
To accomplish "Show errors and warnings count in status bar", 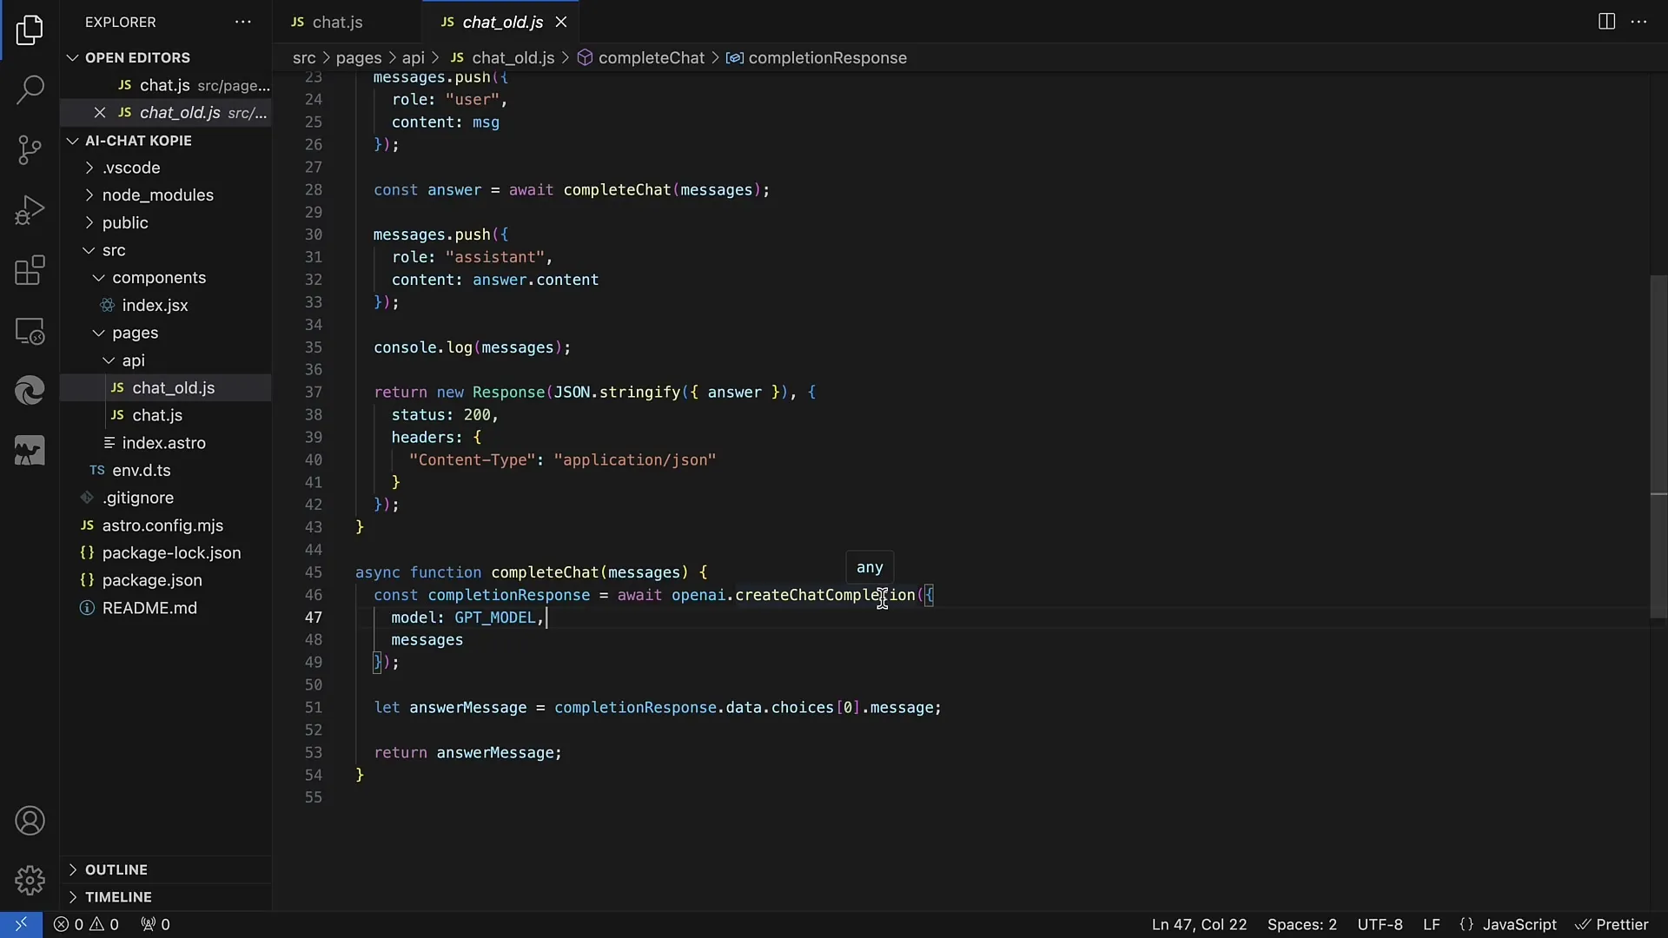I will 86,924.
